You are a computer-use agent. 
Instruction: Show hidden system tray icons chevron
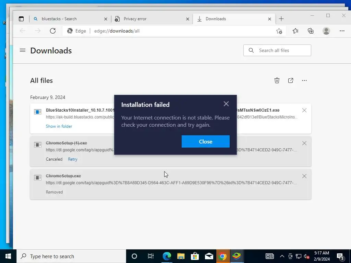point(282,256)
